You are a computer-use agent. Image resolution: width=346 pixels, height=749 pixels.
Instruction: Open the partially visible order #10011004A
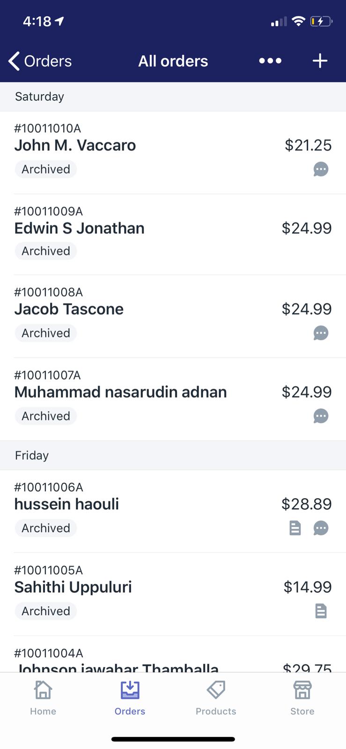tap(140, 660)
